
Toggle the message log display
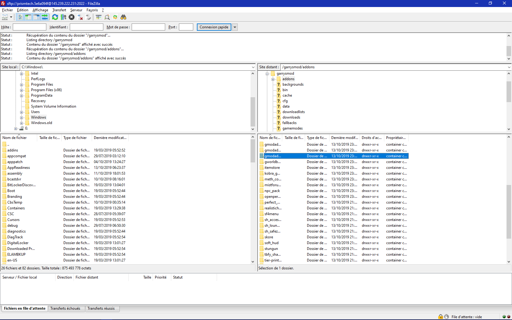[20, 17]
